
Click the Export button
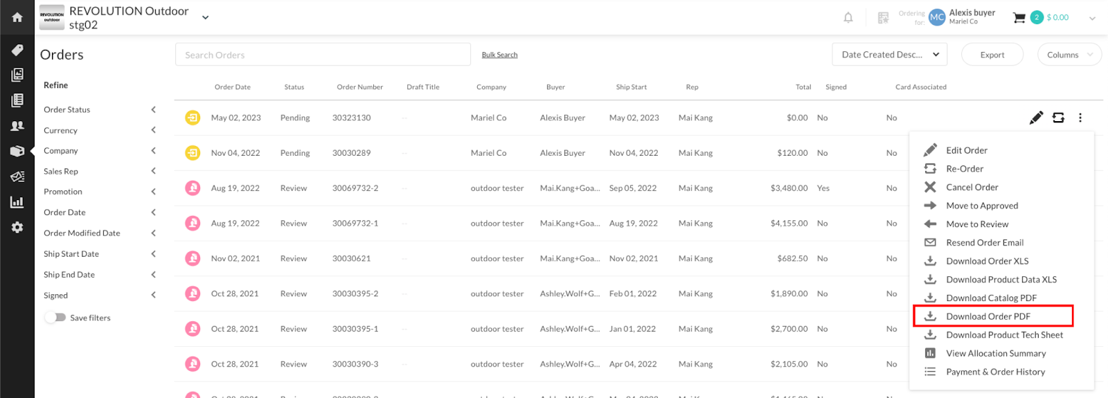click(992, 55)
